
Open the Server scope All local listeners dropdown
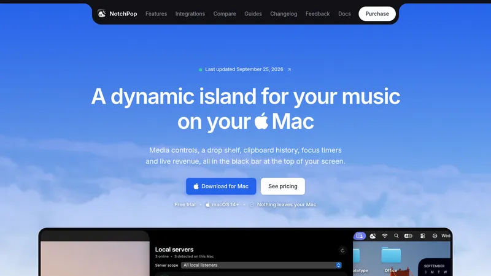pos(261,265)
